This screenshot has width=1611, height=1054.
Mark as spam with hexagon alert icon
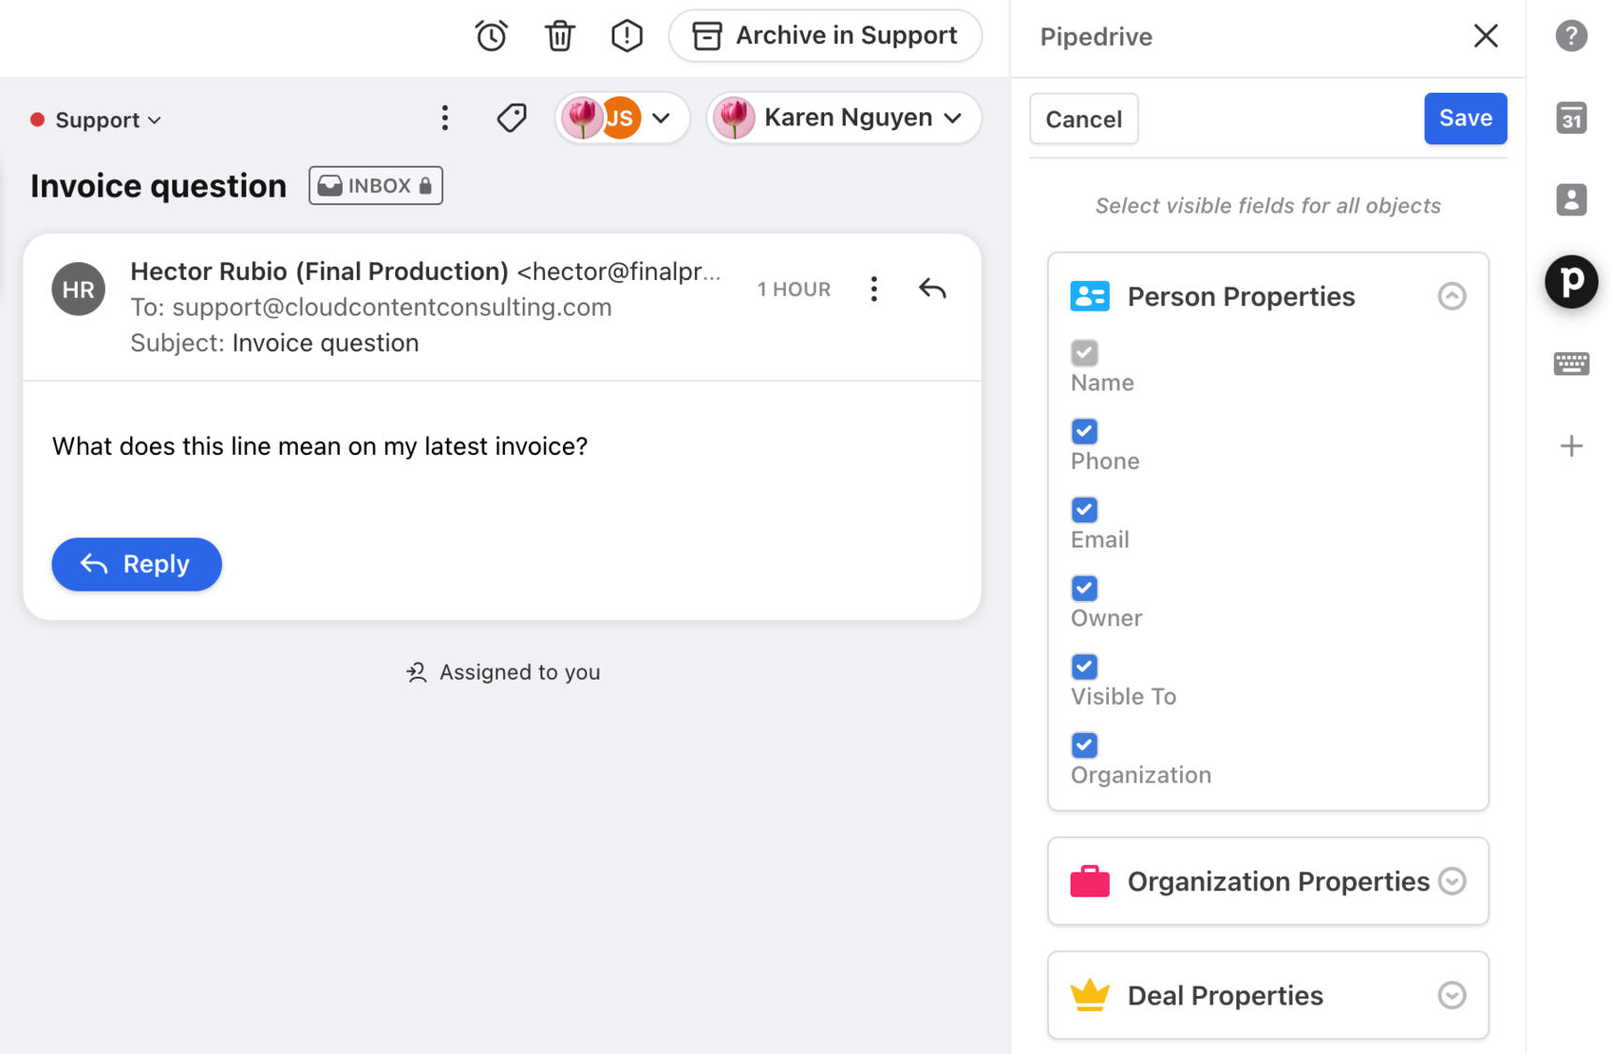(627, 37)
